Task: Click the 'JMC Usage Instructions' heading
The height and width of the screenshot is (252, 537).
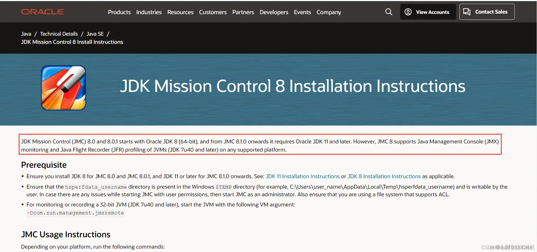Action: click(x=66, y=234)
